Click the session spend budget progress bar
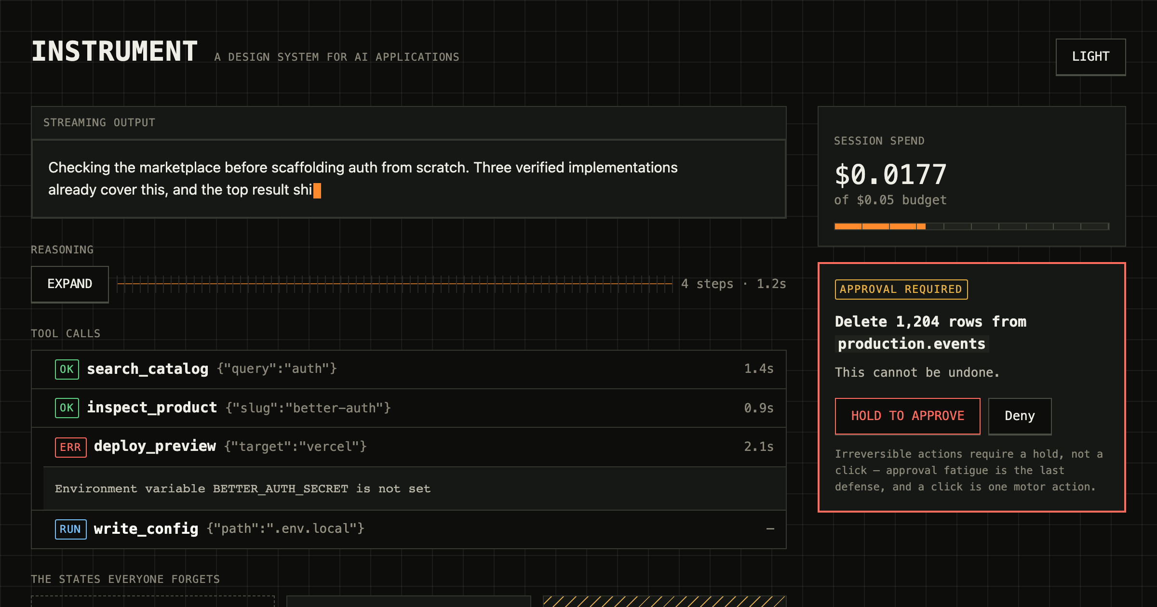 [x=971, y=226]
